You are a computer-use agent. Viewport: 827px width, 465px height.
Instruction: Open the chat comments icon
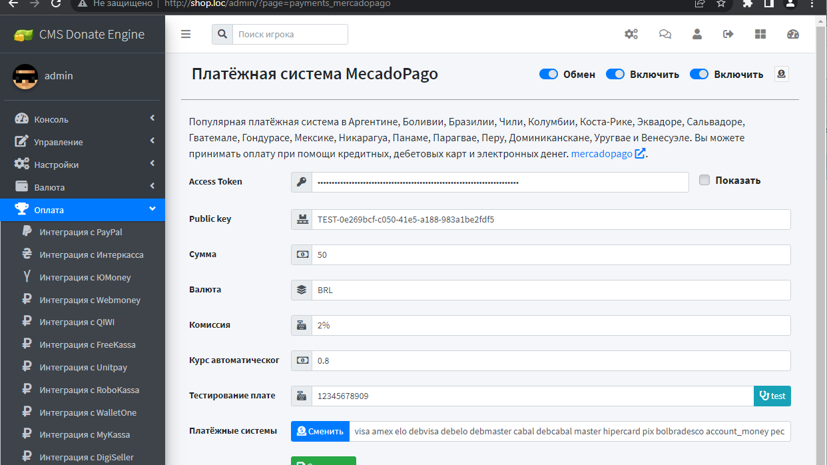pyautogui.click(x=665, y=34)
